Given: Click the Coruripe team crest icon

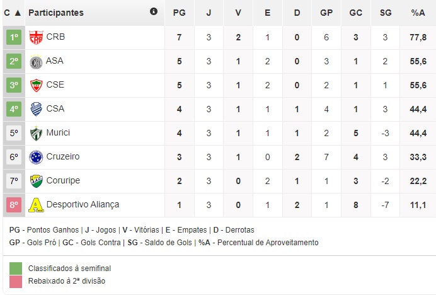Looking at the screenshot, I should point(37,181).
